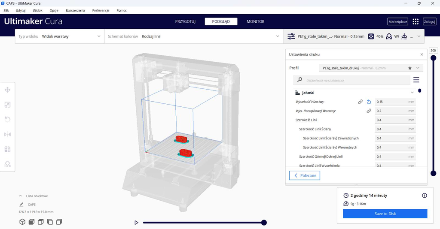The image size is (440, 229).
Task: Open Per Model Settings tool
Action: click(8, 149)
